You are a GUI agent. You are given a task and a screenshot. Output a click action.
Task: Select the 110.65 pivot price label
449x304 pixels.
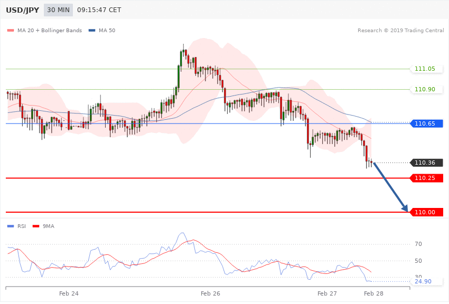coord(427,123)
